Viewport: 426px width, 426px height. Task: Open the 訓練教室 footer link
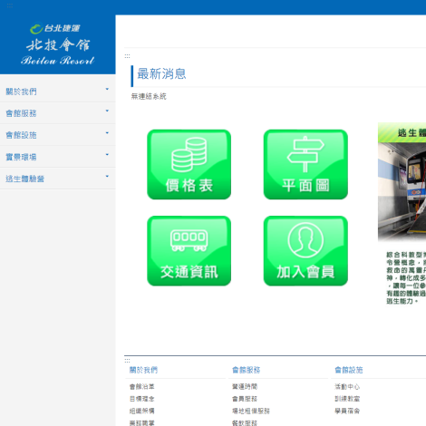tap(347, 399)
